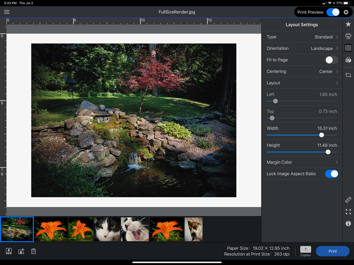
Task: Expand the Margin Color option
Action: pos(302,162)
